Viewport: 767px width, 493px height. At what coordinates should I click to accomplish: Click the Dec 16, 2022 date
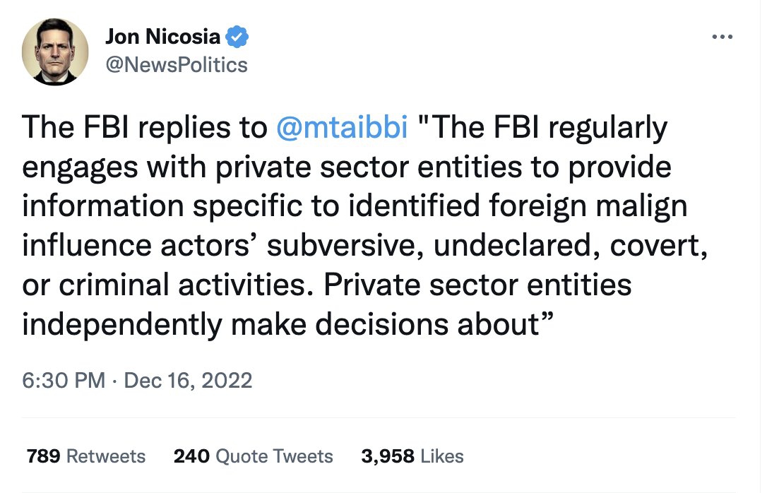click(x=188, y=381)
